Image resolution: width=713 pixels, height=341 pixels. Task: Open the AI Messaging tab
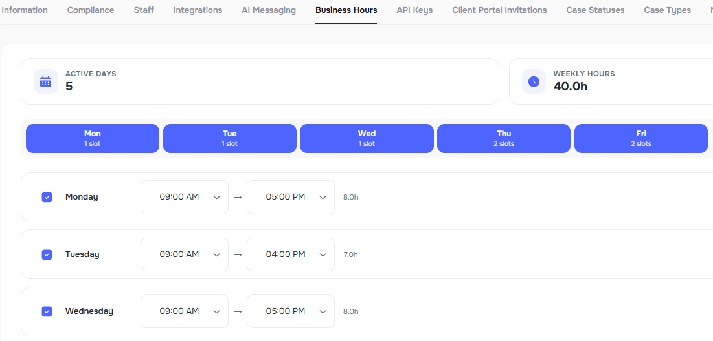pos(269,10)
